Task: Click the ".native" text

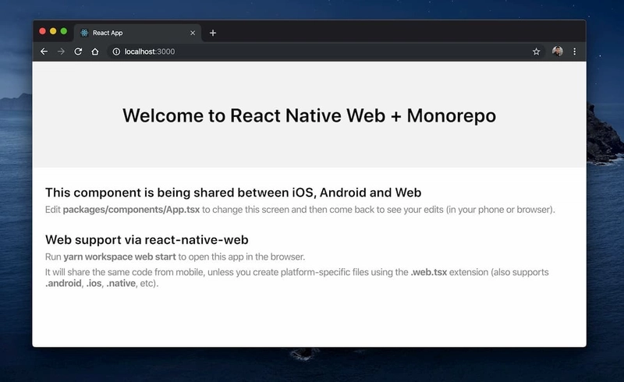Action: point(121,283)
